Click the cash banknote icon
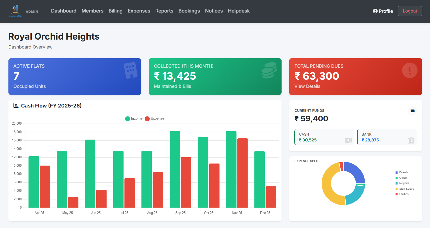Viewport: 430px width, 228px height. pyautogui.click(x=348, y=140)
